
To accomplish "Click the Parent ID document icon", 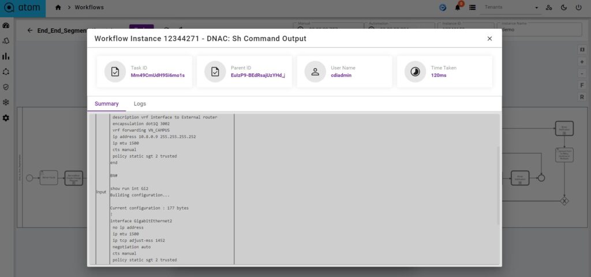I will [215, 72].
